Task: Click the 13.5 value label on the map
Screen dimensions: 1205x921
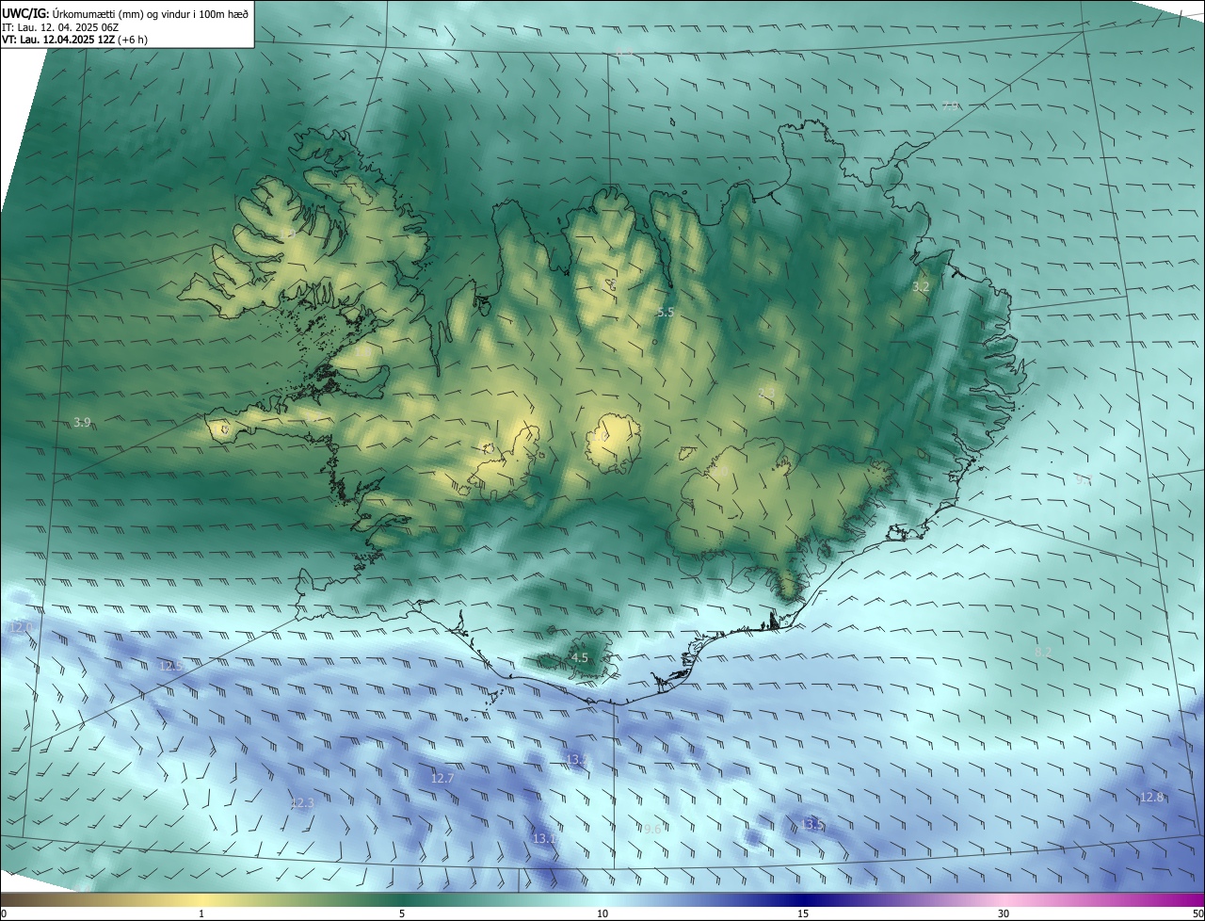Action: point(812,825)
